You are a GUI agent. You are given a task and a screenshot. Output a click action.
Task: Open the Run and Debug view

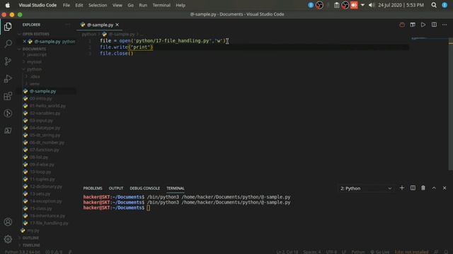(x=8, y=78)
